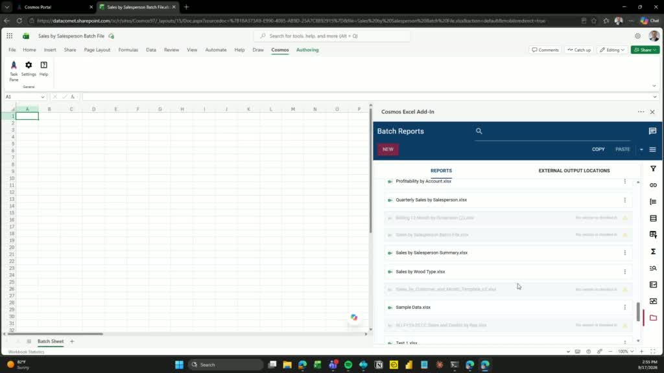
Task: Open dropdown arrow next to PASTE
Action: coord(641,150)
